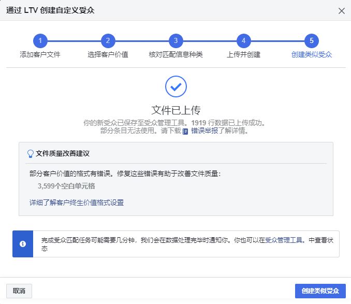This screenshot has height=304, width=351.
Task: Click the 文件已上传 heading
Action: pos(175,110)
